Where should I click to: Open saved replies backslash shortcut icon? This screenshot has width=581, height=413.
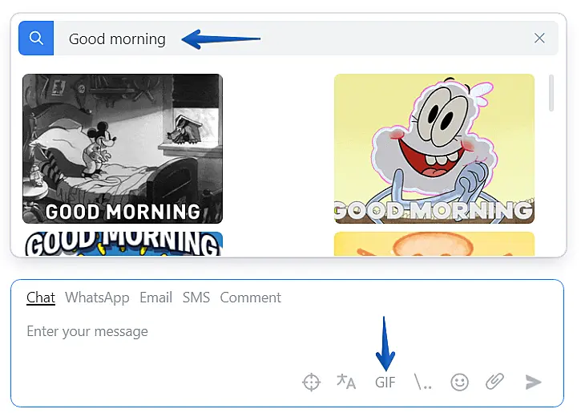[x=422, y=382]
